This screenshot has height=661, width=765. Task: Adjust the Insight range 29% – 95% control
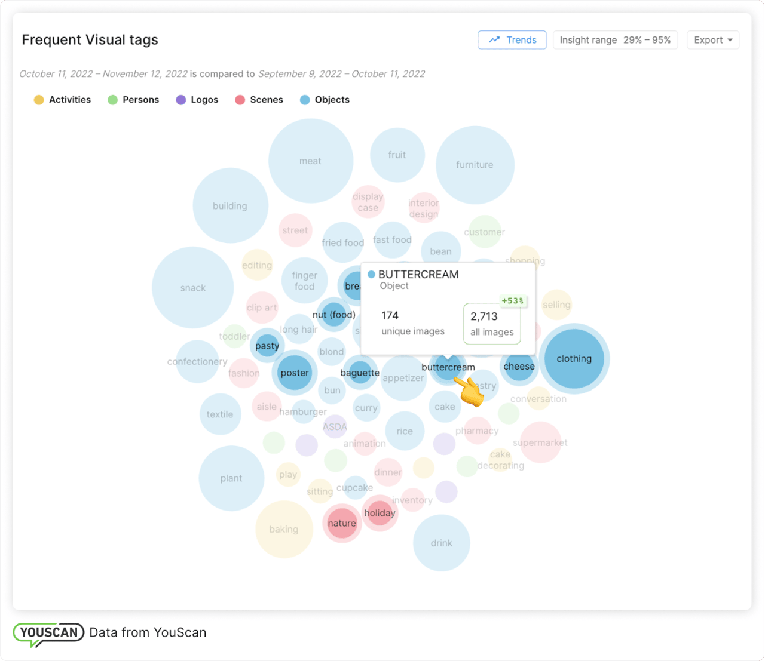(615, 40)
